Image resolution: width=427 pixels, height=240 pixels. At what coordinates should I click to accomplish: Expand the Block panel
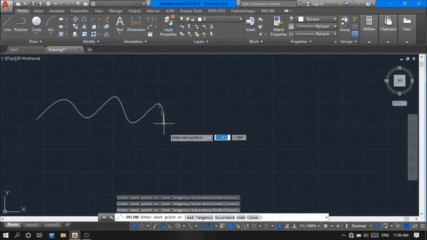pyautogui.click(x=256, y=41)
